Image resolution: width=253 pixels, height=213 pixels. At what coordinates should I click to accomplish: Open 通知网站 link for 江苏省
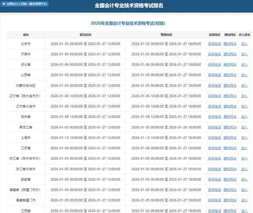[230, 148]
